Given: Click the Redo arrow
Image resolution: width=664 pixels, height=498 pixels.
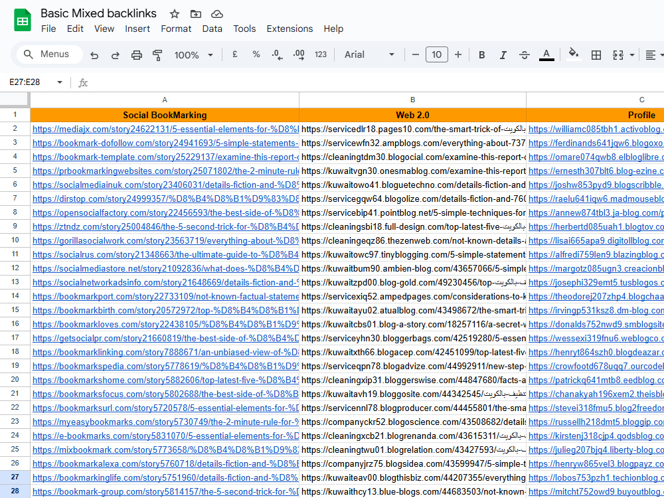Looking at the screenshot, I should (x=115, y=55).
